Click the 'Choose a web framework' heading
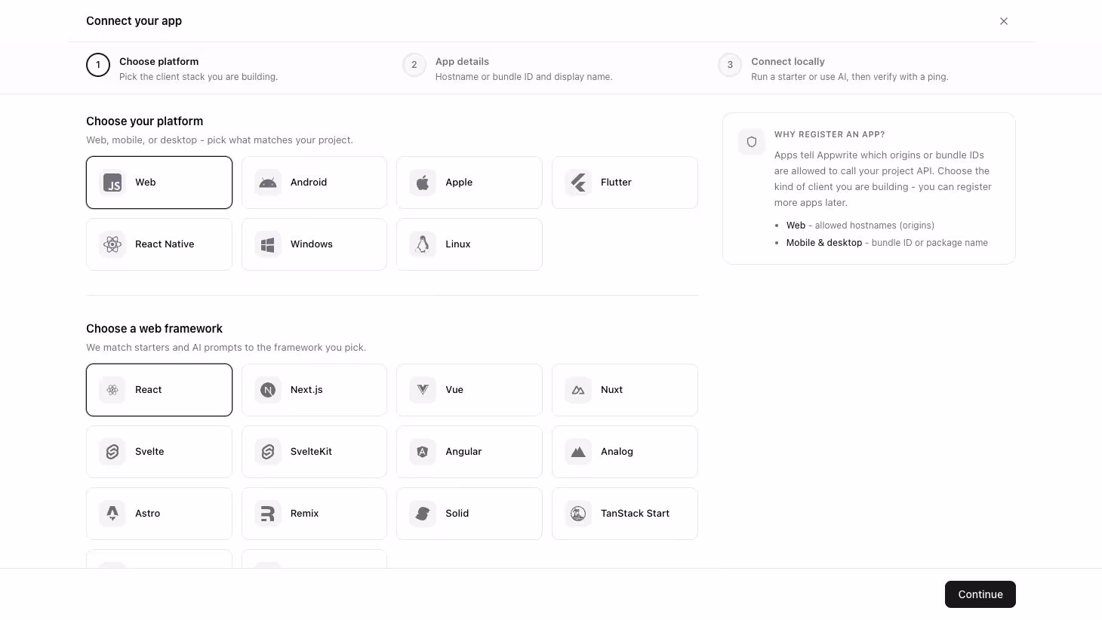This screenshot has width=1102, height=620. click(155, 329)
